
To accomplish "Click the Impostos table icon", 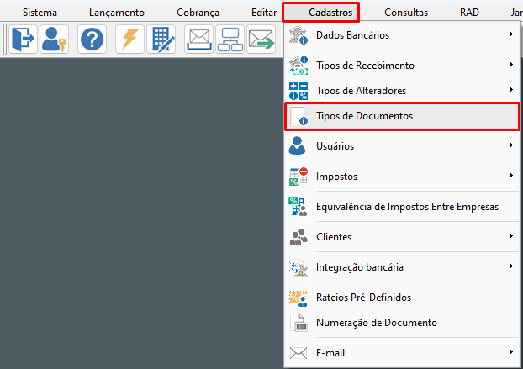I will point(298,177).
